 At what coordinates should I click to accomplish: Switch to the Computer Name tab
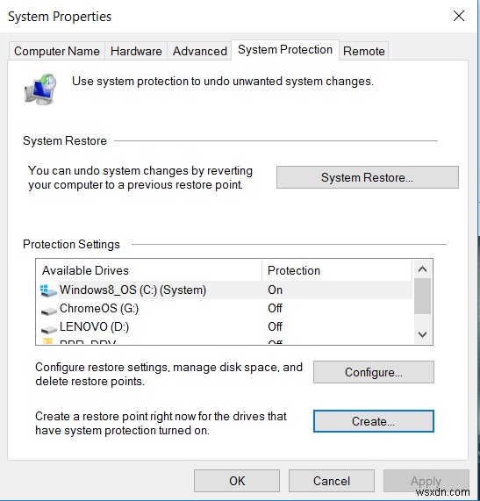pyautogui.click(x=57, y=51)
